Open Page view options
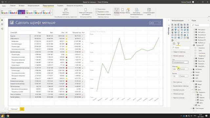The image size is (210, 118). click(x=66, y=11)
